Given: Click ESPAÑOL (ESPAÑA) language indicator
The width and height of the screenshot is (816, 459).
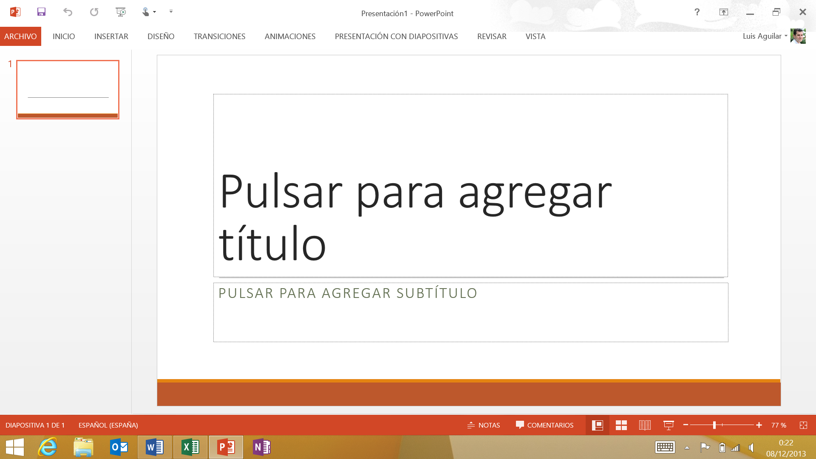Looking at the screenshot, I should (x=108, y=425).
